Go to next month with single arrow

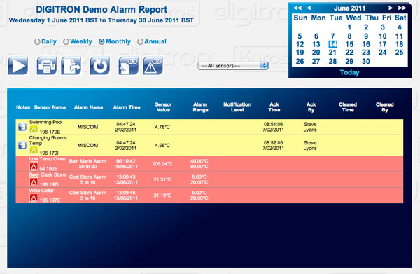pos(391,8)
